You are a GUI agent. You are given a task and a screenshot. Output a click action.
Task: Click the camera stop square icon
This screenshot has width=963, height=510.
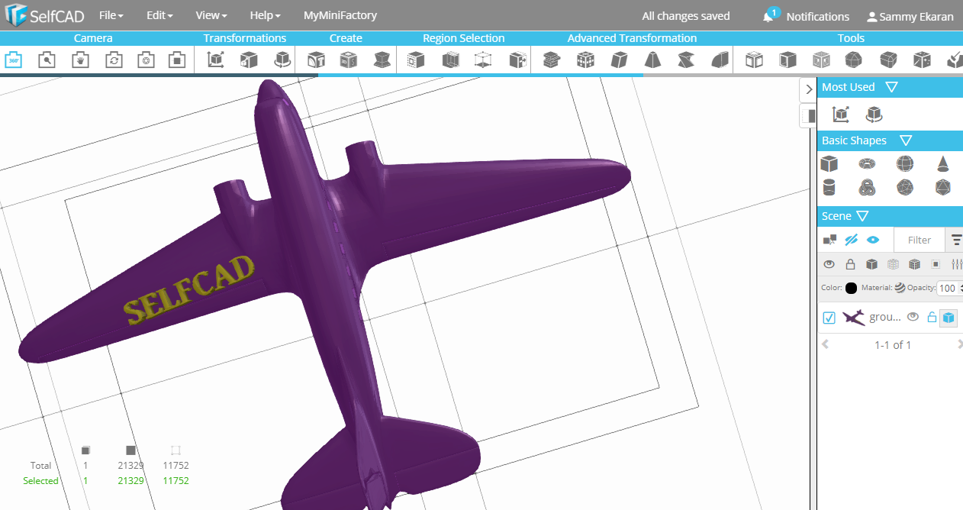(178, 60)
